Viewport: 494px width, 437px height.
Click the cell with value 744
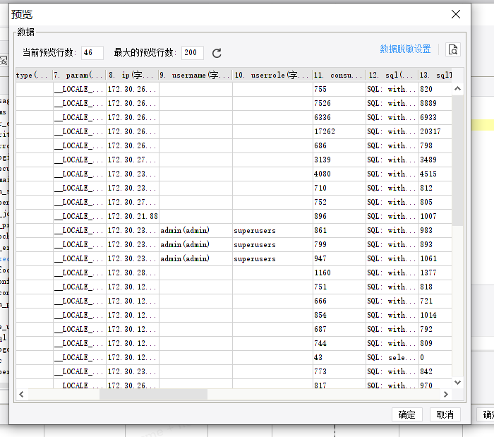tap(339, 343)
